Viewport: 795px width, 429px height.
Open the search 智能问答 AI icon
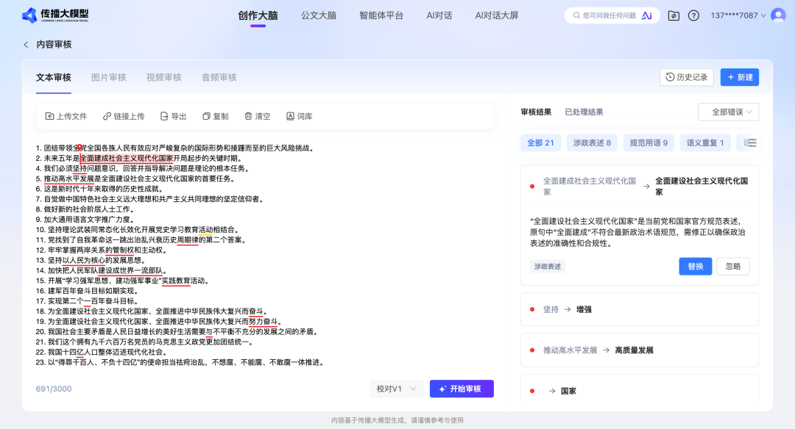(647, 15)
